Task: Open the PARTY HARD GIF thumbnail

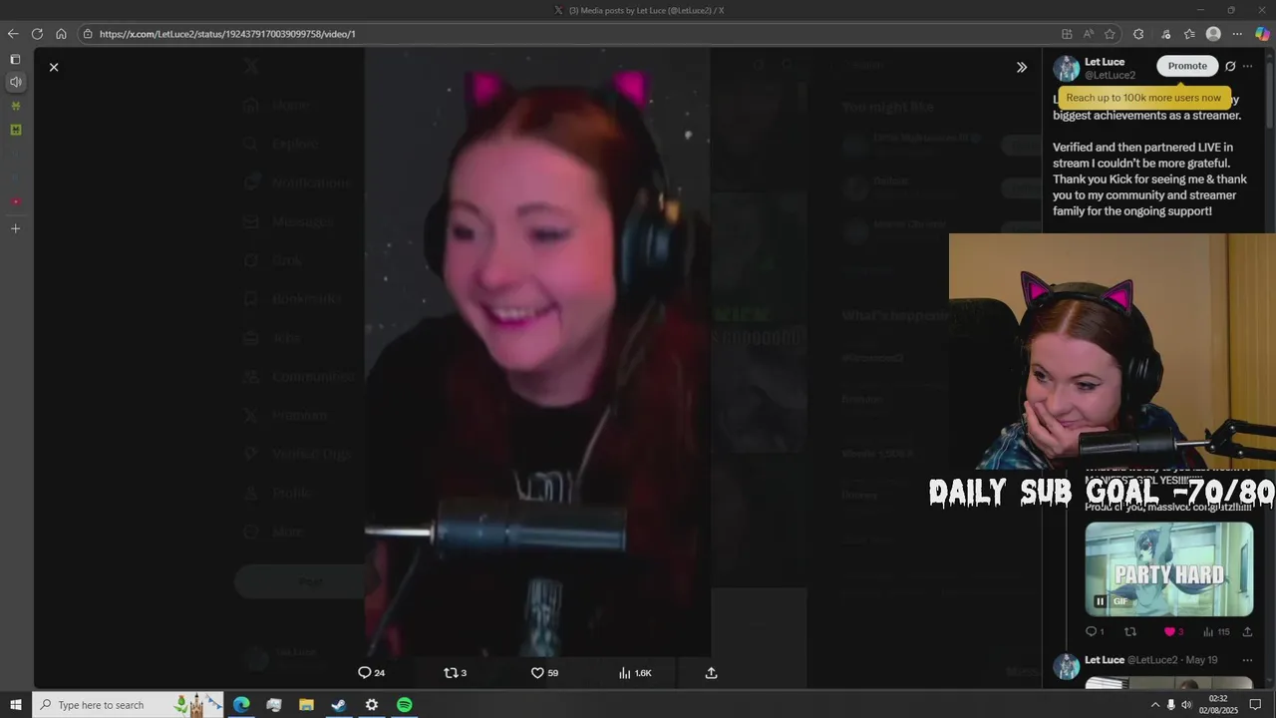Action: click(1169, 569)
